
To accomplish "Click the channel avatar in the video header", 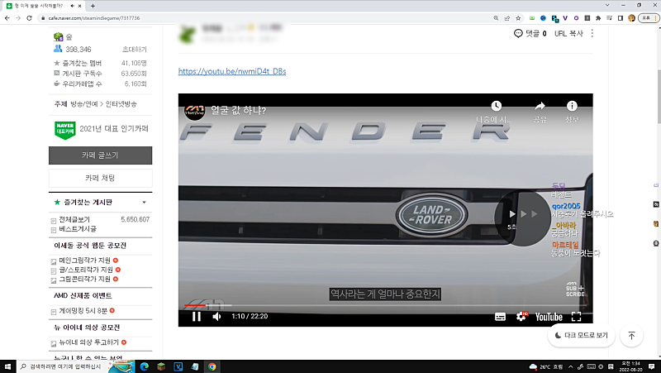I will click(194, 111).
